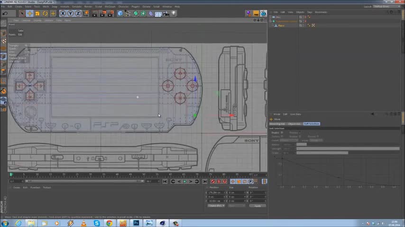Click the Apply button in coordinates
The height and width of the screenshot is (227, 405).
click(x=257, y=206)
